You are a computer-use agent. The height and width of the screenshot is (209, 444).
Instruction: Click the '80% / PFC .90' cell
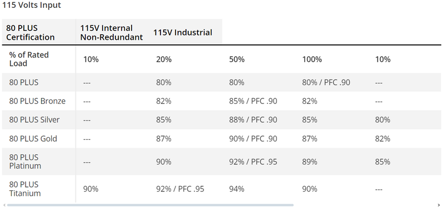pos(326,82)
